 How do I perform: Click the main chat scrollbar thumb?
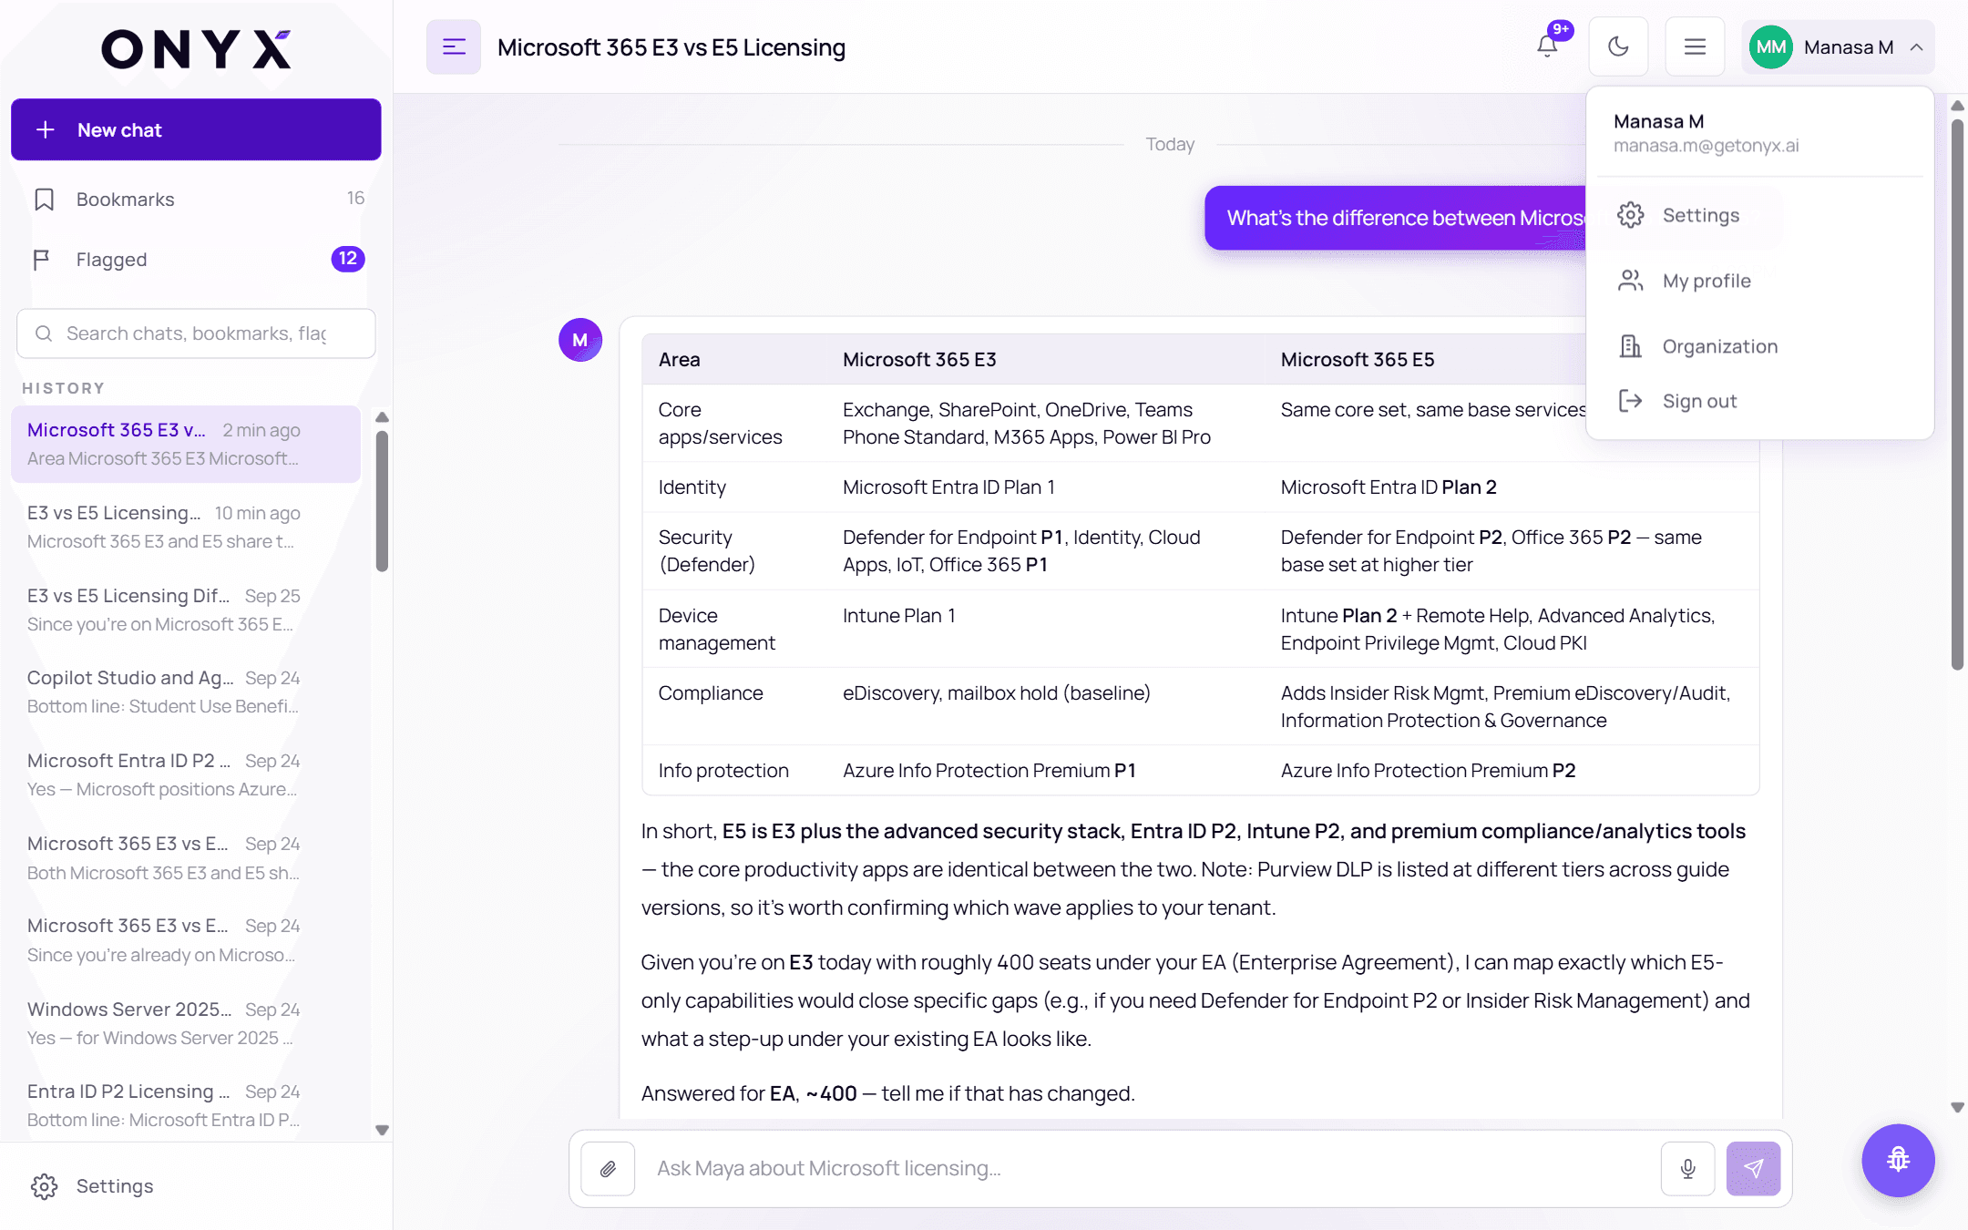point(1957,394)
